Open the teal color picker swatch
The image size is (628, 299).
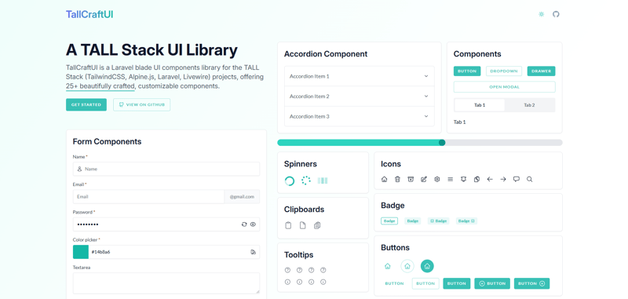[81, 252]
